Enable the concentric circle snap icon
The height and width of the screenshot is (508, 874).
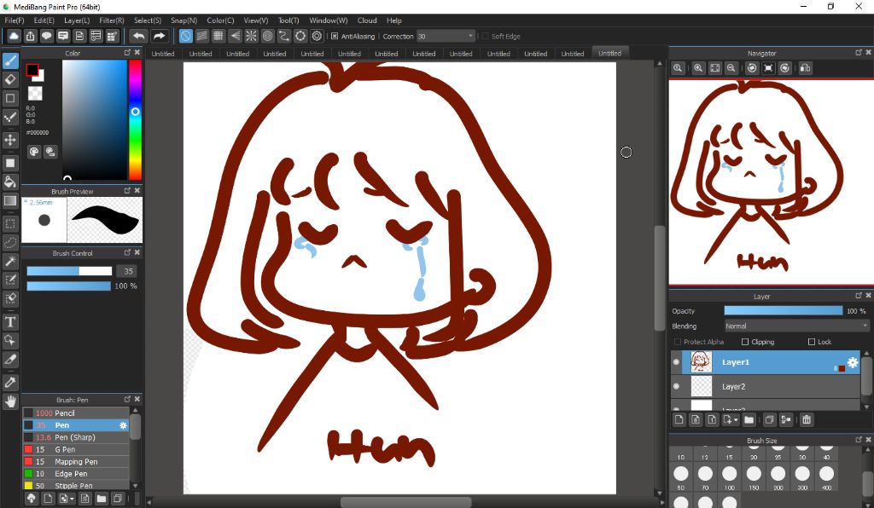pos(267,36)
